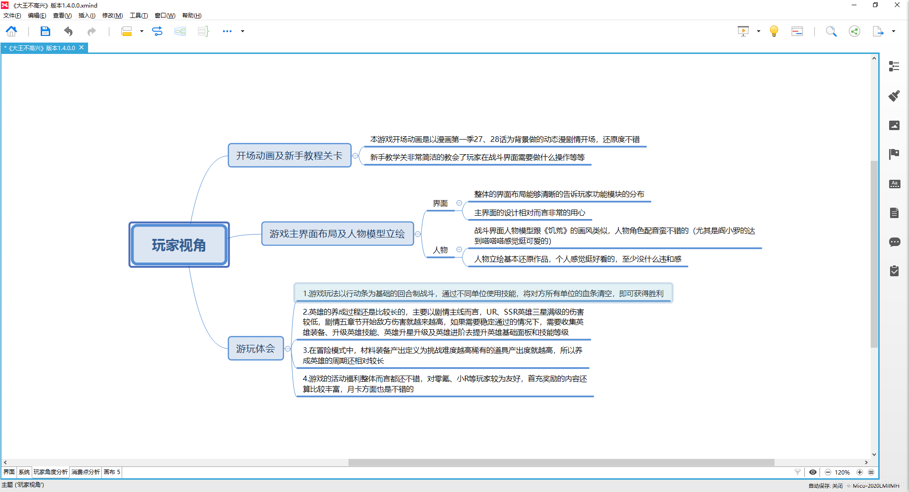
Task: Collapse the 开场动画及新手教程关卡 branch
Action: coord(355,156)
